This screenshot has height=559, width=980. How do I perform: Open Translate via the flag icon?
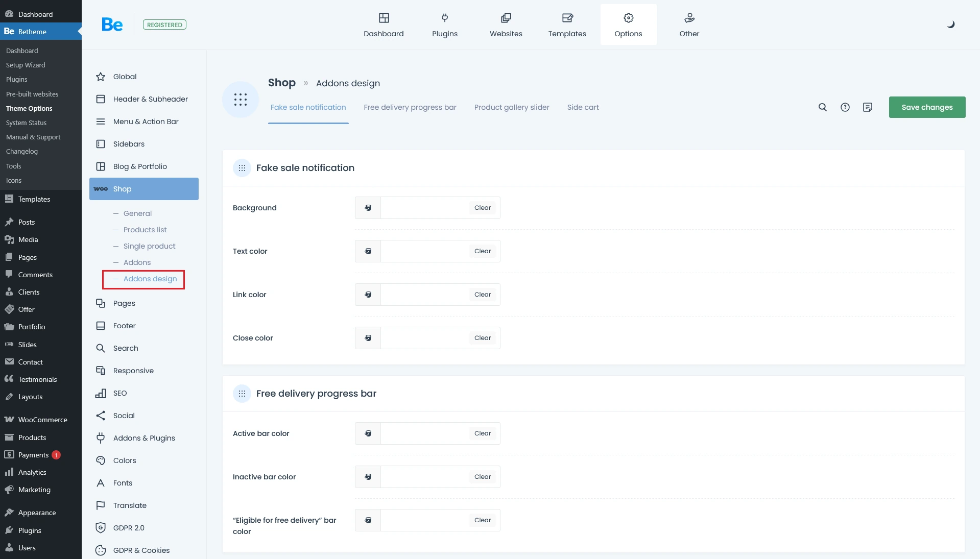[x=101, y=505]
